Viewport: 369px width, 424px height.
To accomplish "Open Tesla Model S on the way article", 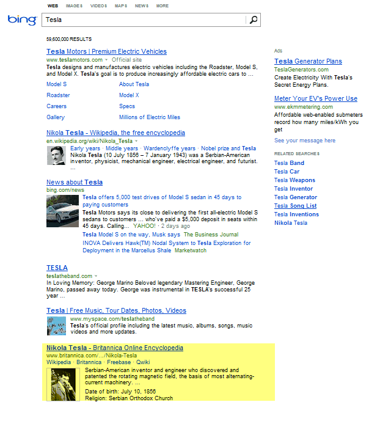I will click(131, 235).
